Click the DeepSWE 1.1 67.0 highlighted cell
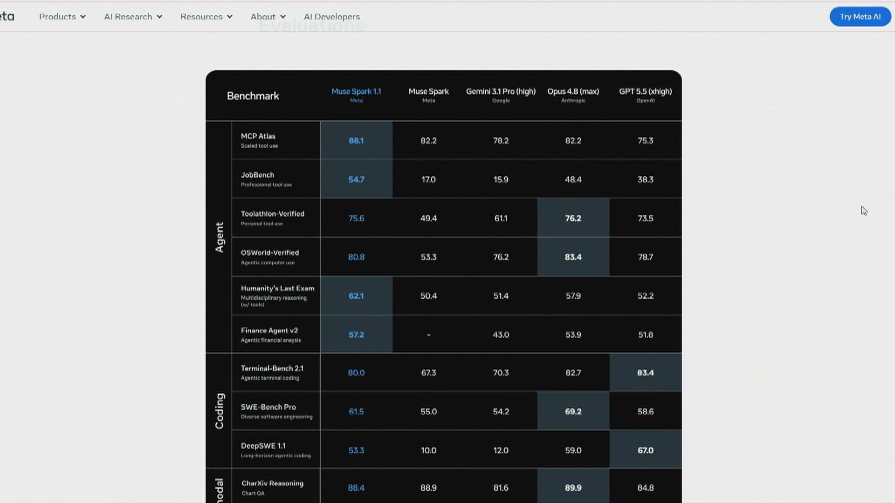 point(645,450)
